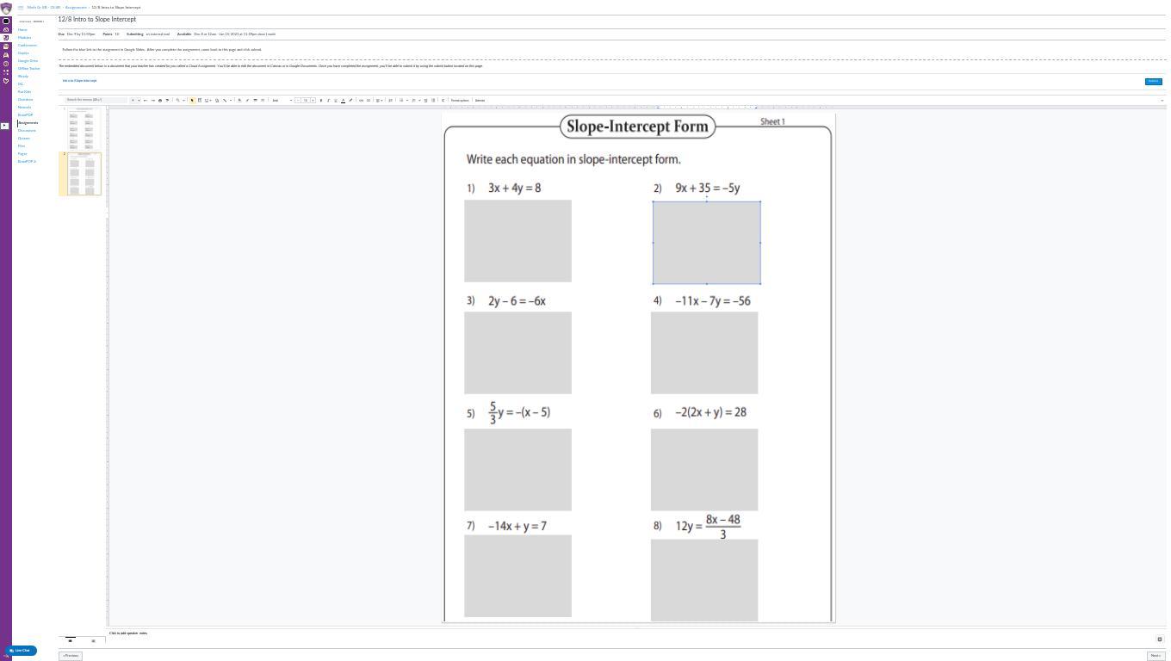Open the Live Chat button
This screenshot has width=1171, height=661.
(21, 651)
